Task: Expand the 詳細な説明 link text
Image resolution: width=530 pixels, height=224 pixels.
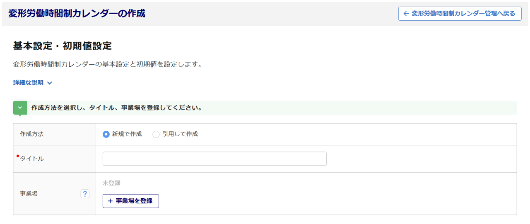Action: tap(28, 83)
